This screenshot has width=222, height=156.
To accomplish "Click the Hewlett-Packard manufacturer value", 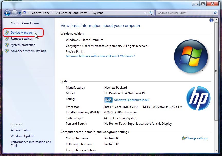I will tap(116, 88).
